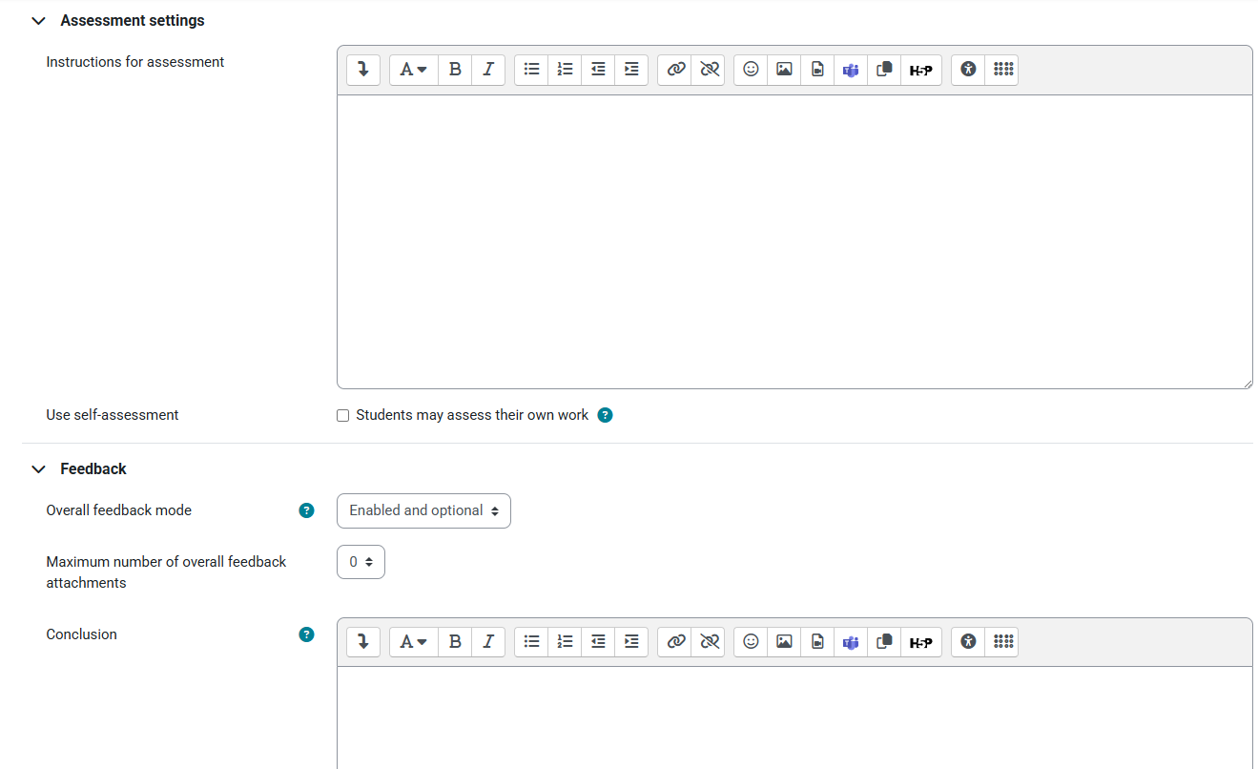Toggle bold in Instructions for assessment editor

455,70
